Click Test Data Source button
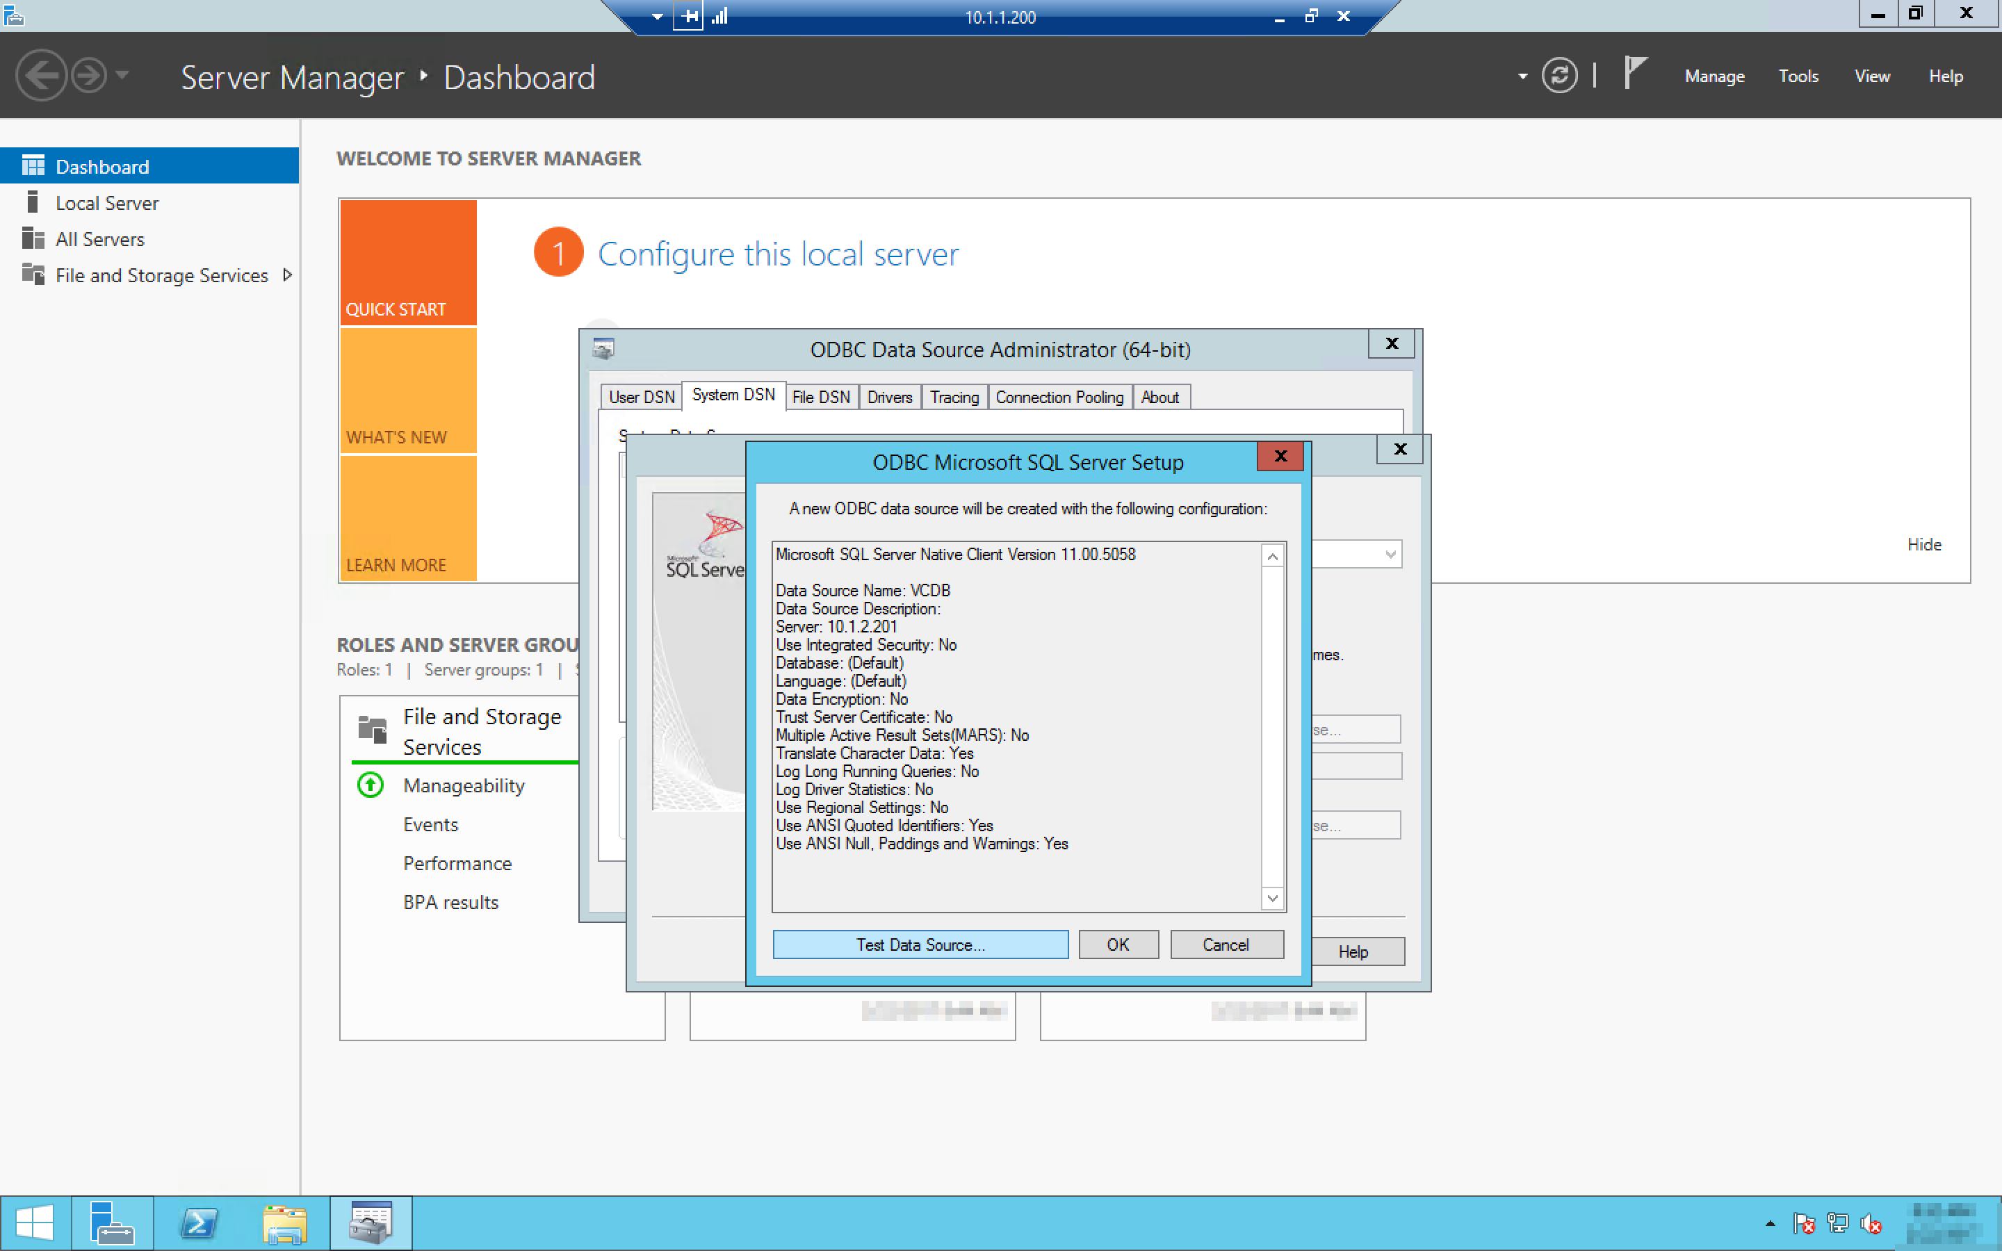The height and width of the screenshot is (1251, 2002). [x=920, y=944]
